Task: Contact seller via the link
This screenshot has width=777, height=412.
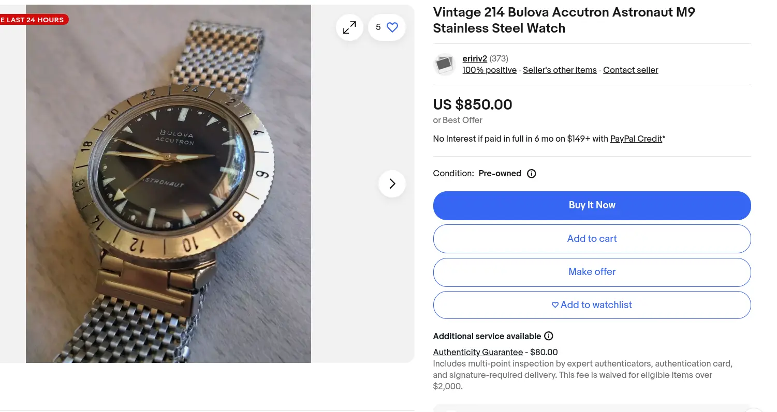Action: point(631,70)
